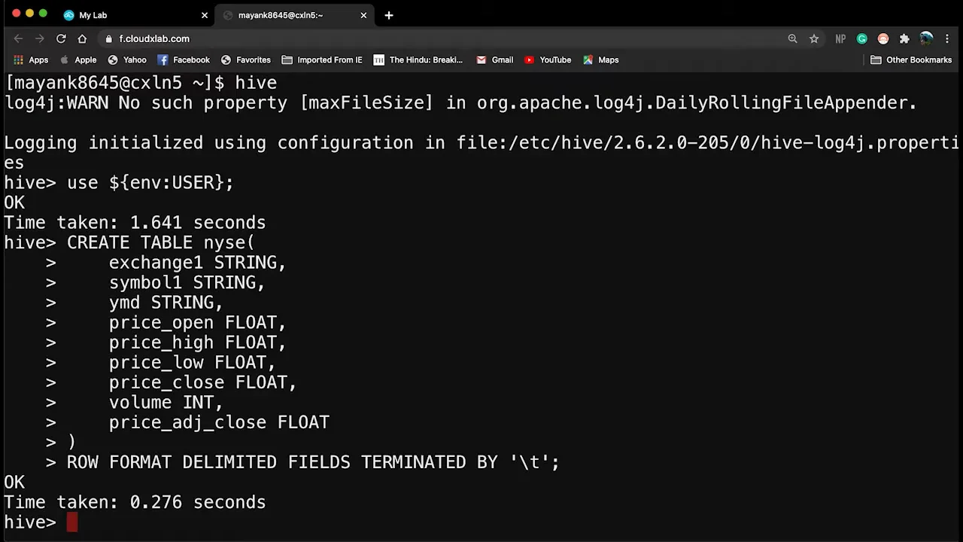Close the My Lab tab
The image size is (963, 542).
205,15
